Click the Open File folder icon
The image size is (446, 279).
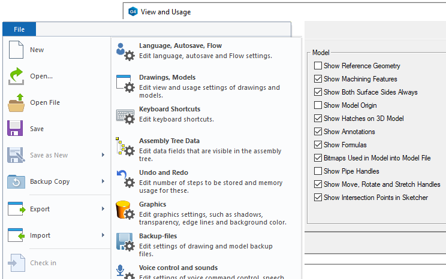coord(16,102)
